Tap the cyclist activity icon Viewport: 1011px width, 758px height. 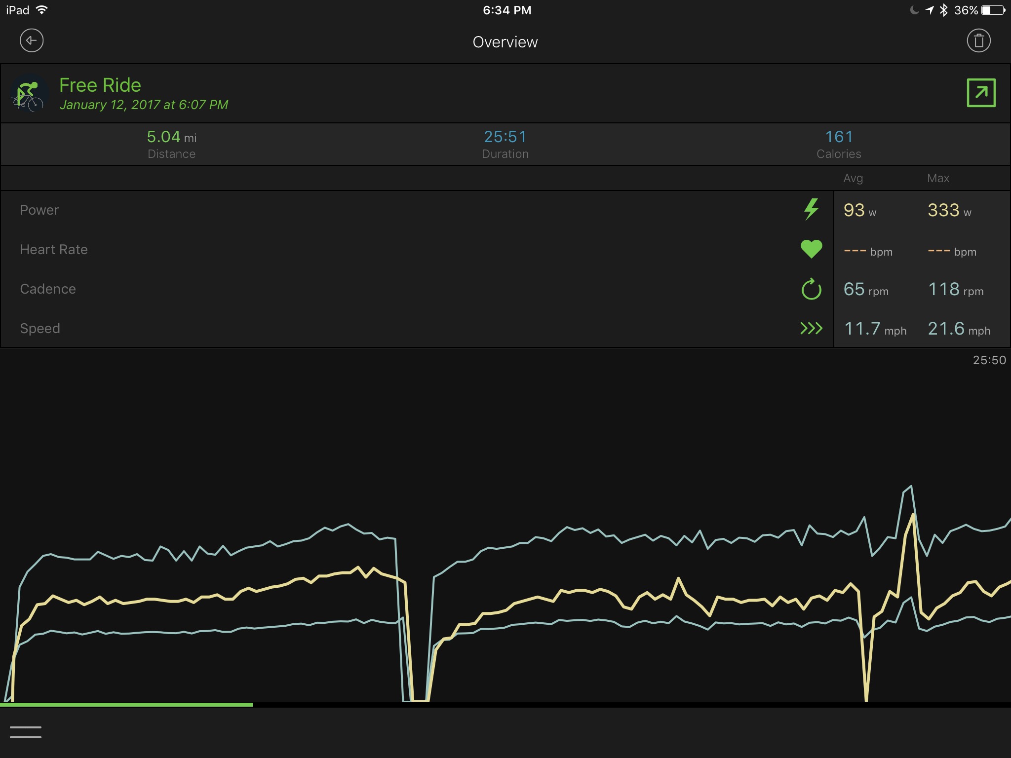[x=29, y=93]
